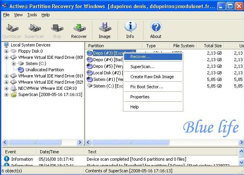
Task: Sort by the Partition column header
Action: click(x=114, y=46)
